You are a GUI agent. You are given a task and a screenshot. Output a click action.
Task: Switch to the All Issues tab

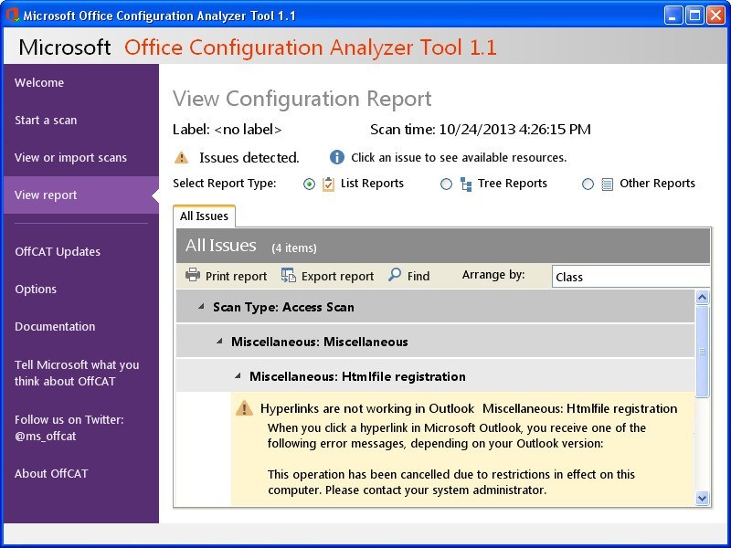204,216
